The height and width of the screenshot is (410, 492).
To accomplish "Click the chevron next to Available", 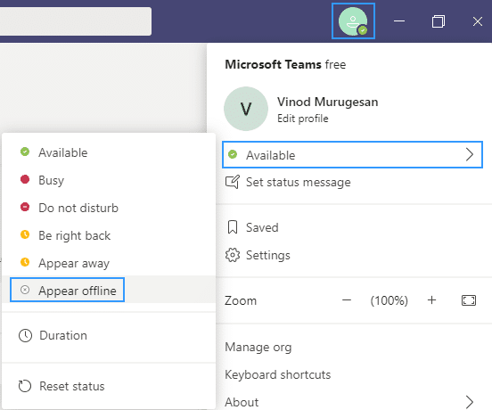I will [470, 155].
